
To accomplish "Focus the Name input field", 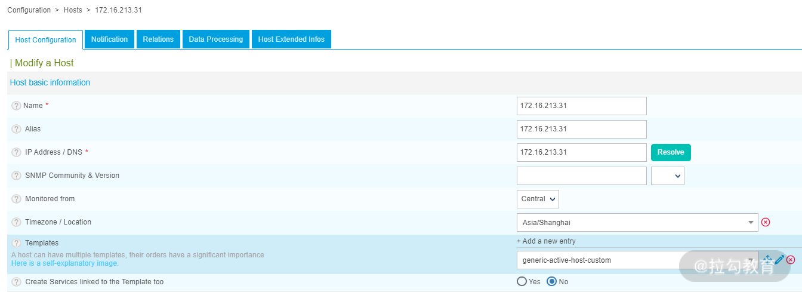I will pos(582,106).
